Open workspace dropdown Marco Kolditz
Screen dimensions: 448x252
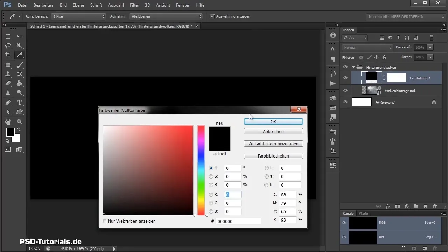pyautogui.click(x=406, y=16)
